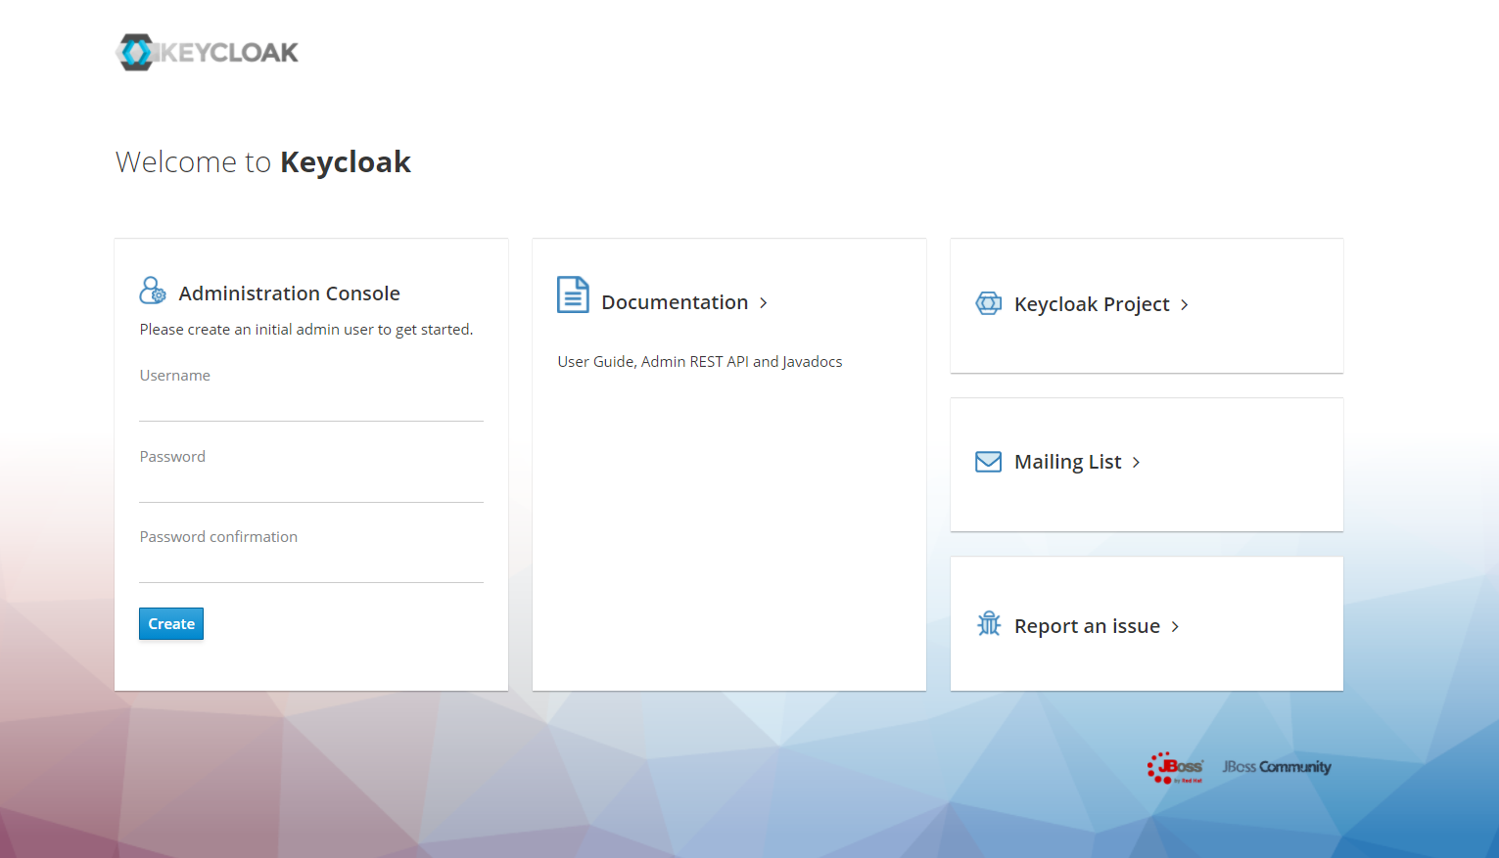
Task: Click the chevron next to Mailing List
Action: pos(1137,463)
